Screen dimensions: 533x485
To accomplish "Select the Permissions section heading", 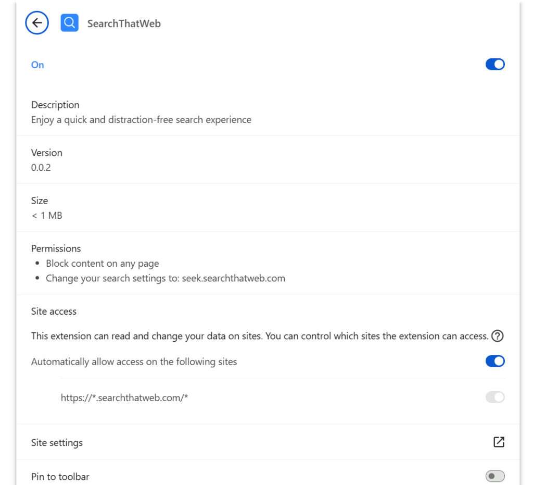I will point(55,248).
